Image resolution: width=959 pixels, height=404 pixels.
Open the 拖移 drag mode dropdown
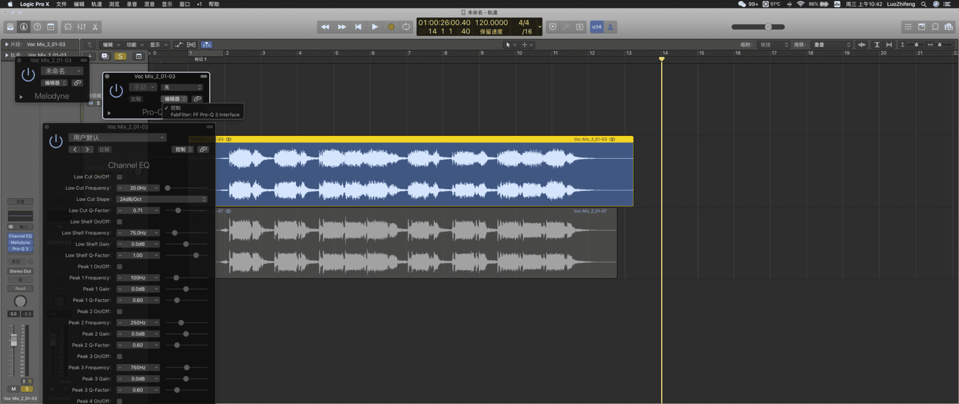point(831,45)
